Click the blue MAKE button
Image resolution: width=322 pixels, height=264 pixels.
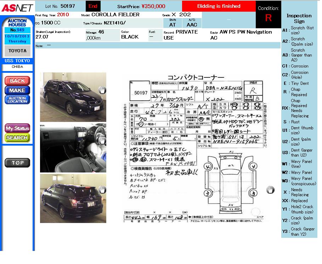(17, 90)
